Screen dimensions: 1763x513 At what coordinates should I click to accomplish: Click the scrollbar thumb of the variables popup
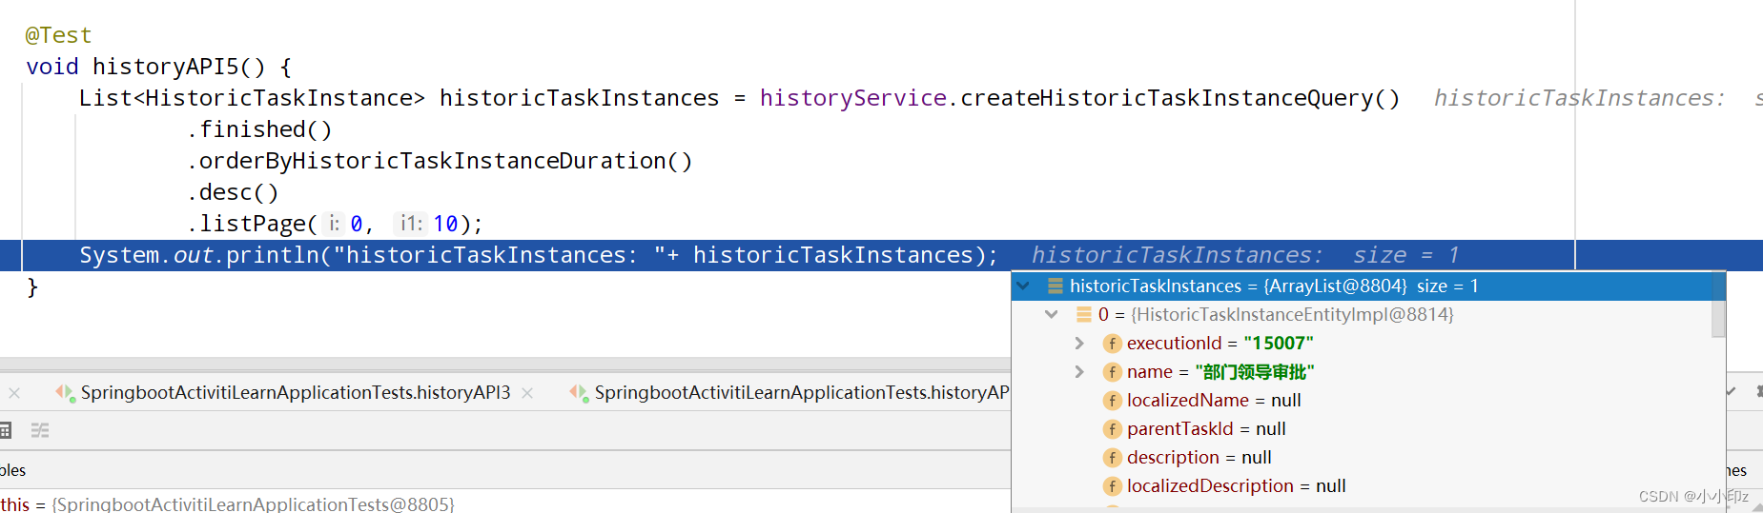pos(1718,306)
